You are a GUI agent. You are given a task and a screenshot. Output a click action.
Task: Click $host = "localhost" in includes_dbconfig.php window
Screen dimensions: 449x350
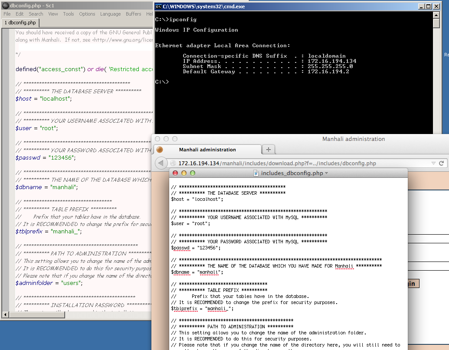pos(197,199)
